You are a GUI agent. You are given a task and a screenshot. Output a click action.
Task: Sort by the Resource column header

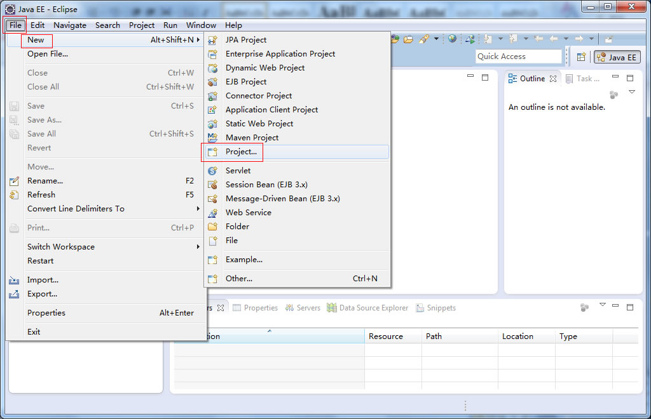[393, 336]
